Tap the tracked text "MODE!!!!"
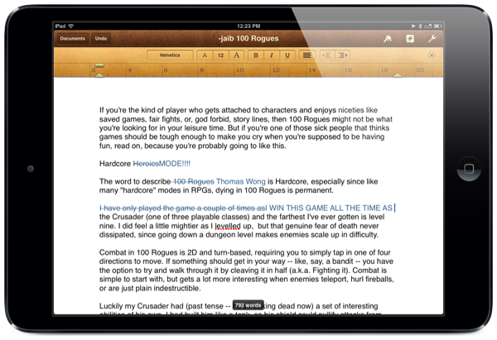 pos(175,164)
